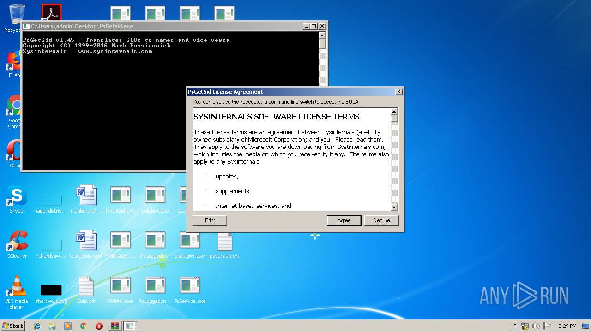
Task: Click the Decline button
Action: [381, 220]
